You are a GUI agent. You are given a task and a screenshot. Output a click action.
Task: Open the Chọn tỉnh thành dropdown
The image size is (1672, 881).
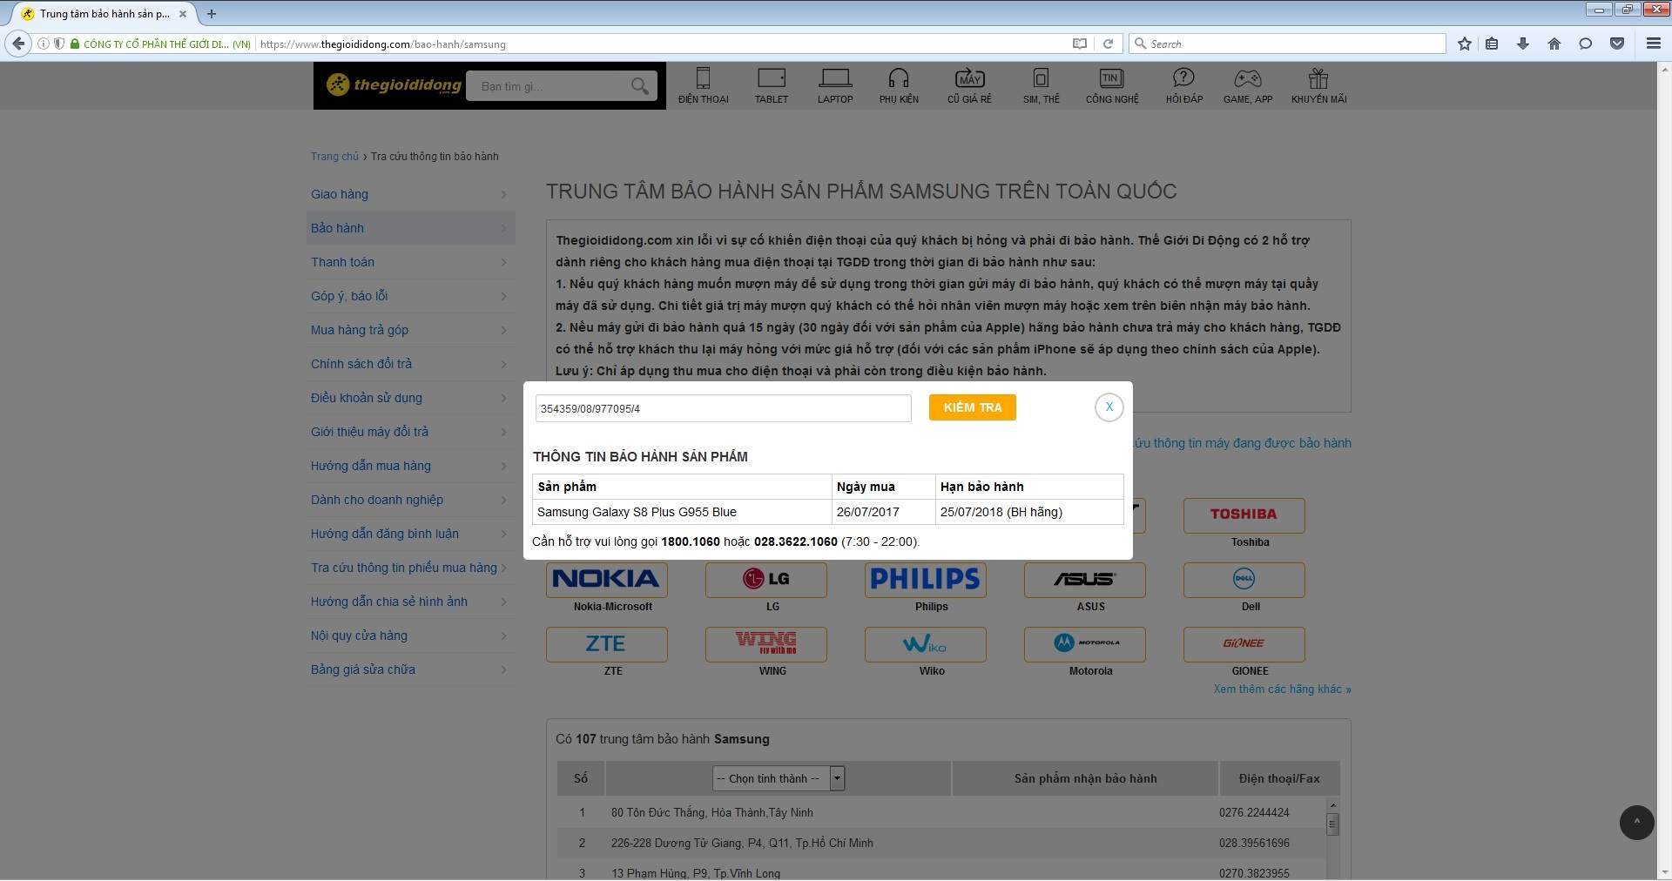point(779,778)
